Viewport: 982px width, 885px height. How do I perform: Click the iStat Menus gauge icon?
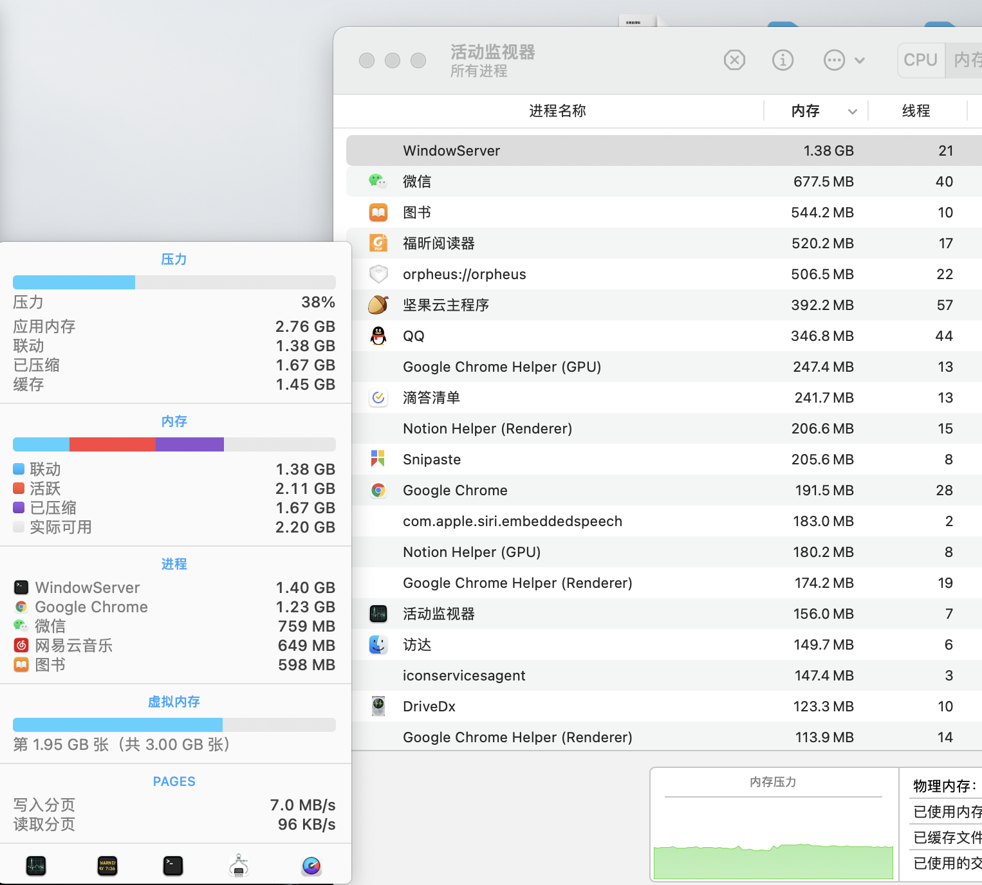(x=311, y=866)
